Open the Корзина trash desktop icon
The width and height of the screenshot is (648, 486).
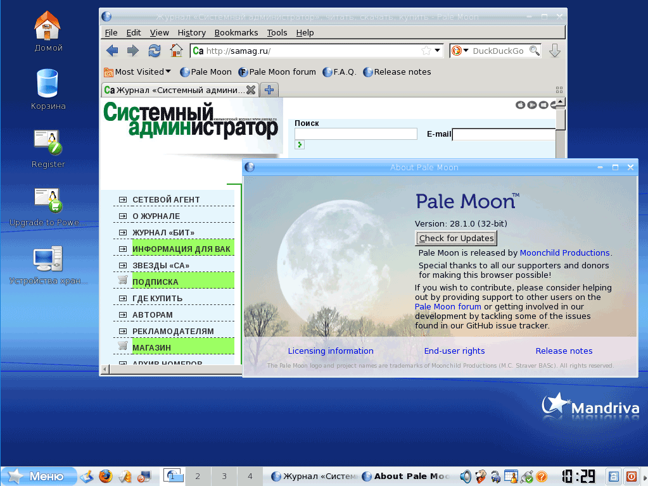pos(48,90)
